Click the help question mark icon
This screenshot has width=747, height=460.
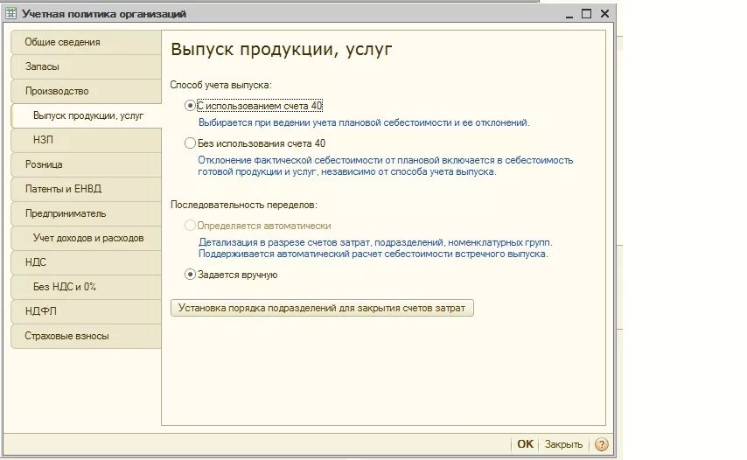click(601, 444)
